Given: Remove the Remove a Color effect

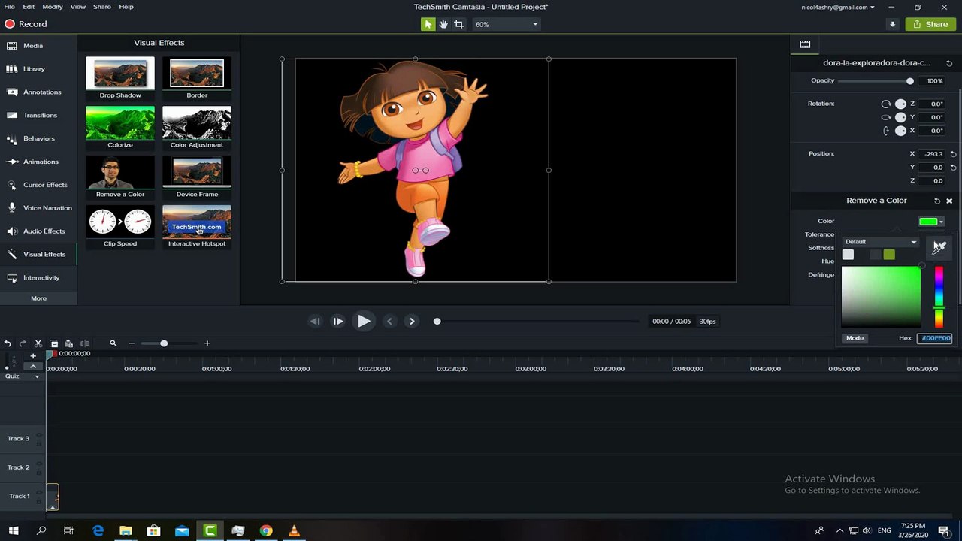Looking at the screenshot, I should (x=949, y=201).
